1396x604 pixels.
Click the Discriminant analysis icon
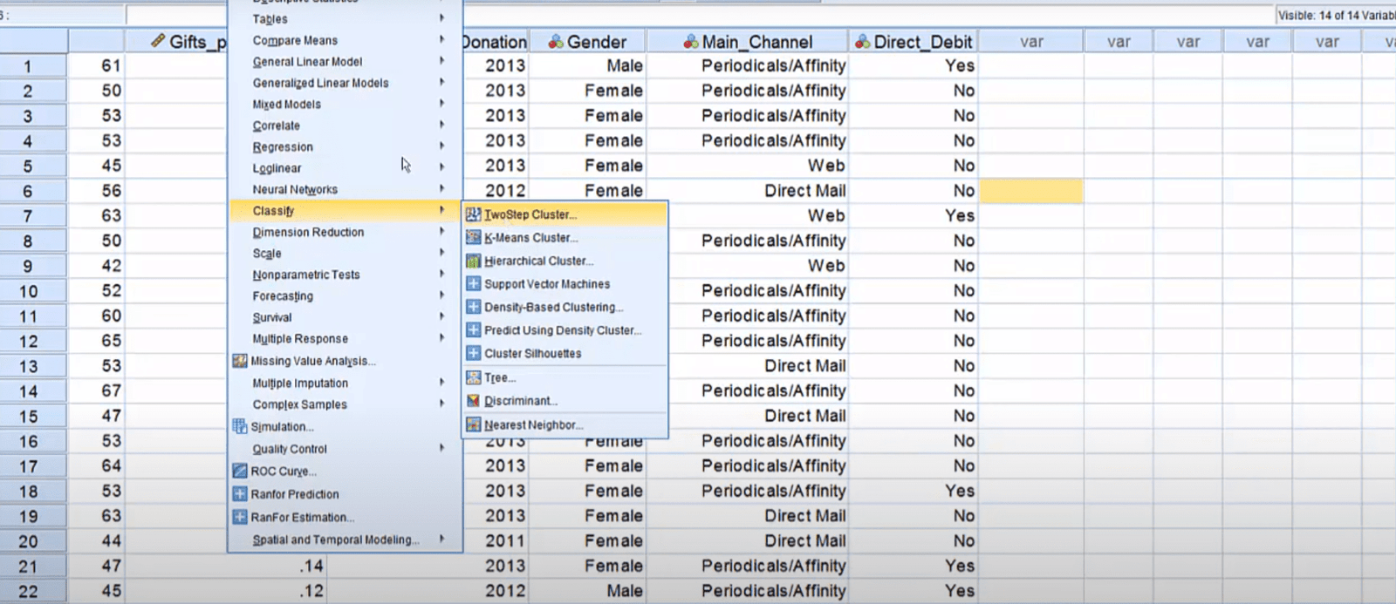point(473,401)
